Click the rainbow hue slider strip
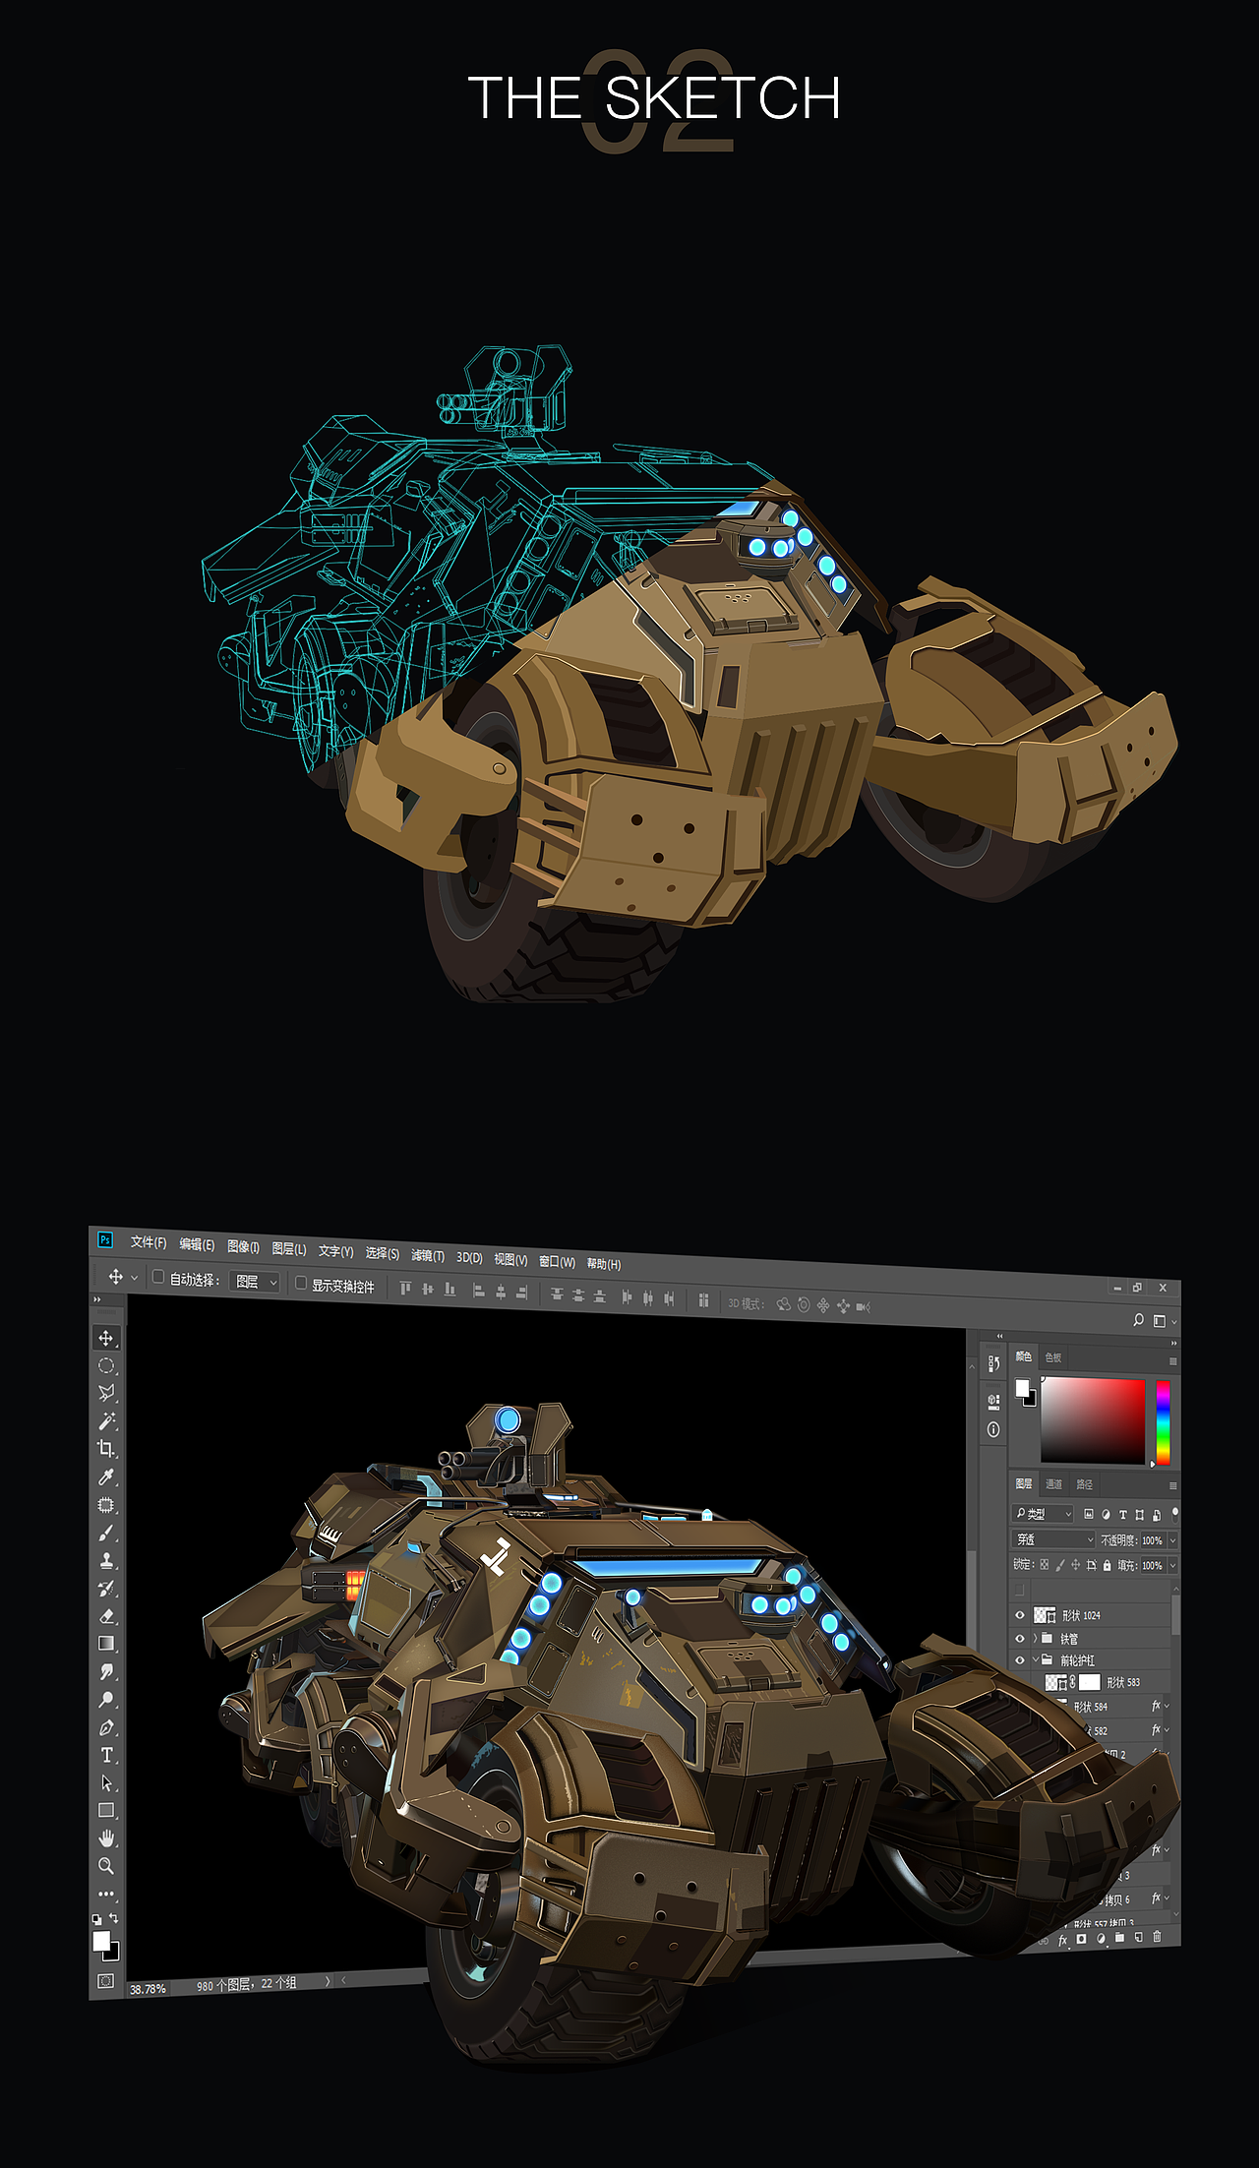The width and height of the screenshot is (1259, 2168). (x=1163, y=1422)
